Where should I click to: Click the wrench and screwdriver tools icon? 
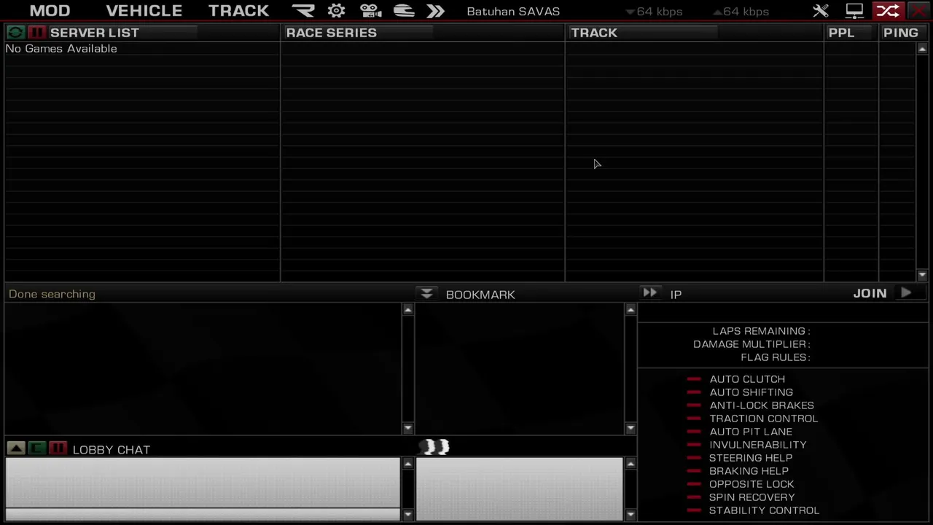(x=821, y=11)
